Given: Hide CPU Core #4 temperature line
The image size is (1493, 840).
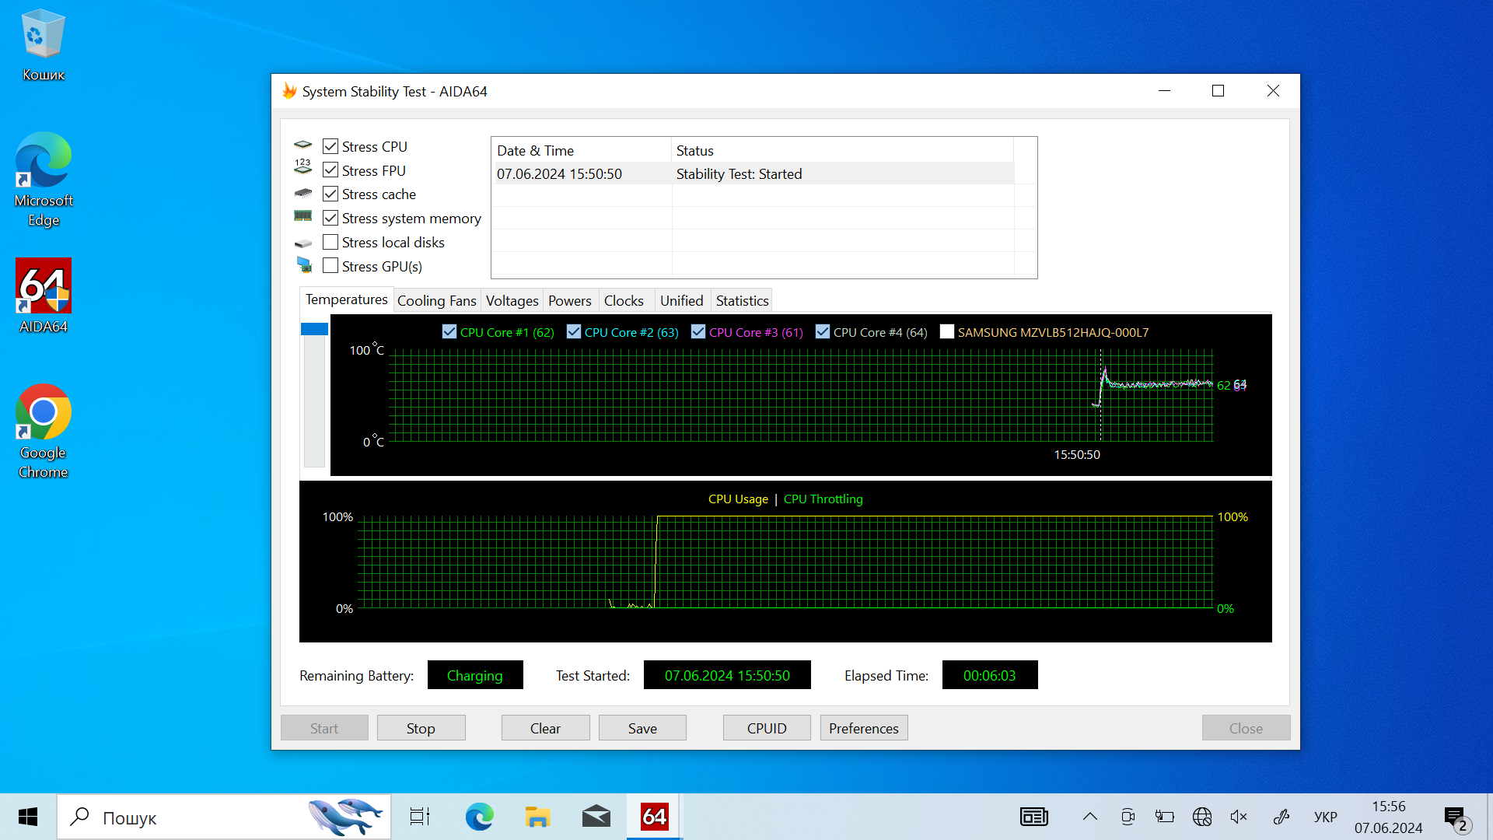Looking at the screenshot, I should point(823,331).
